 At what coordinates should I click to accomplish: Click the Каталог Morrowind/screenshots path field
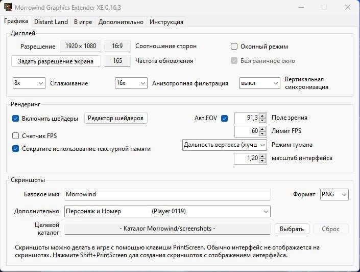click(x=167, y=229)
